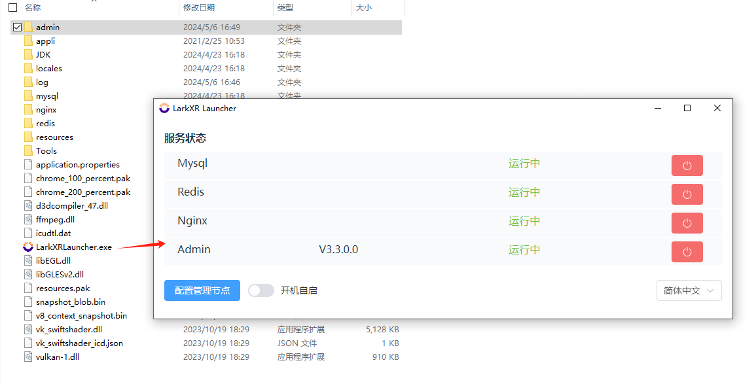The width and height of the screenshot is (756, 384).
Task: Click the Mysql service name
Action: [x=192, y=164]
